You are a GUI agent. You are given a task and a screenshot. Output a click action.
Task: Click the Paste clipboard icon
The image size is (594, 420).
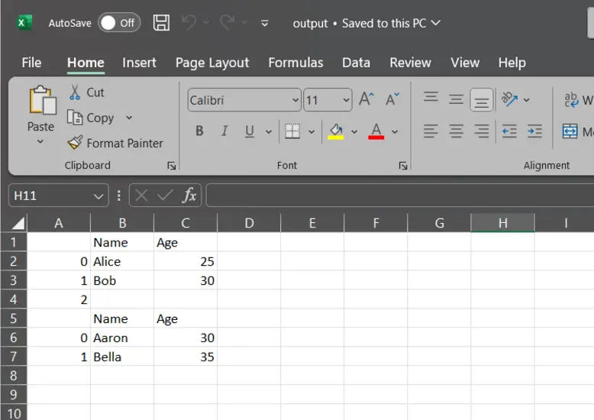43,101
